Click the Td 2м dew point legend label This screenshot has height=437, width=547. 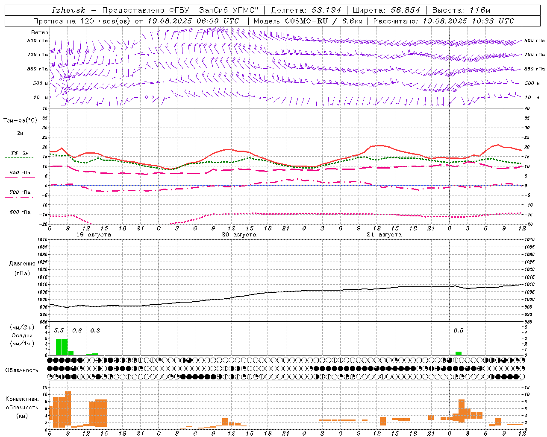click(20, 153)
